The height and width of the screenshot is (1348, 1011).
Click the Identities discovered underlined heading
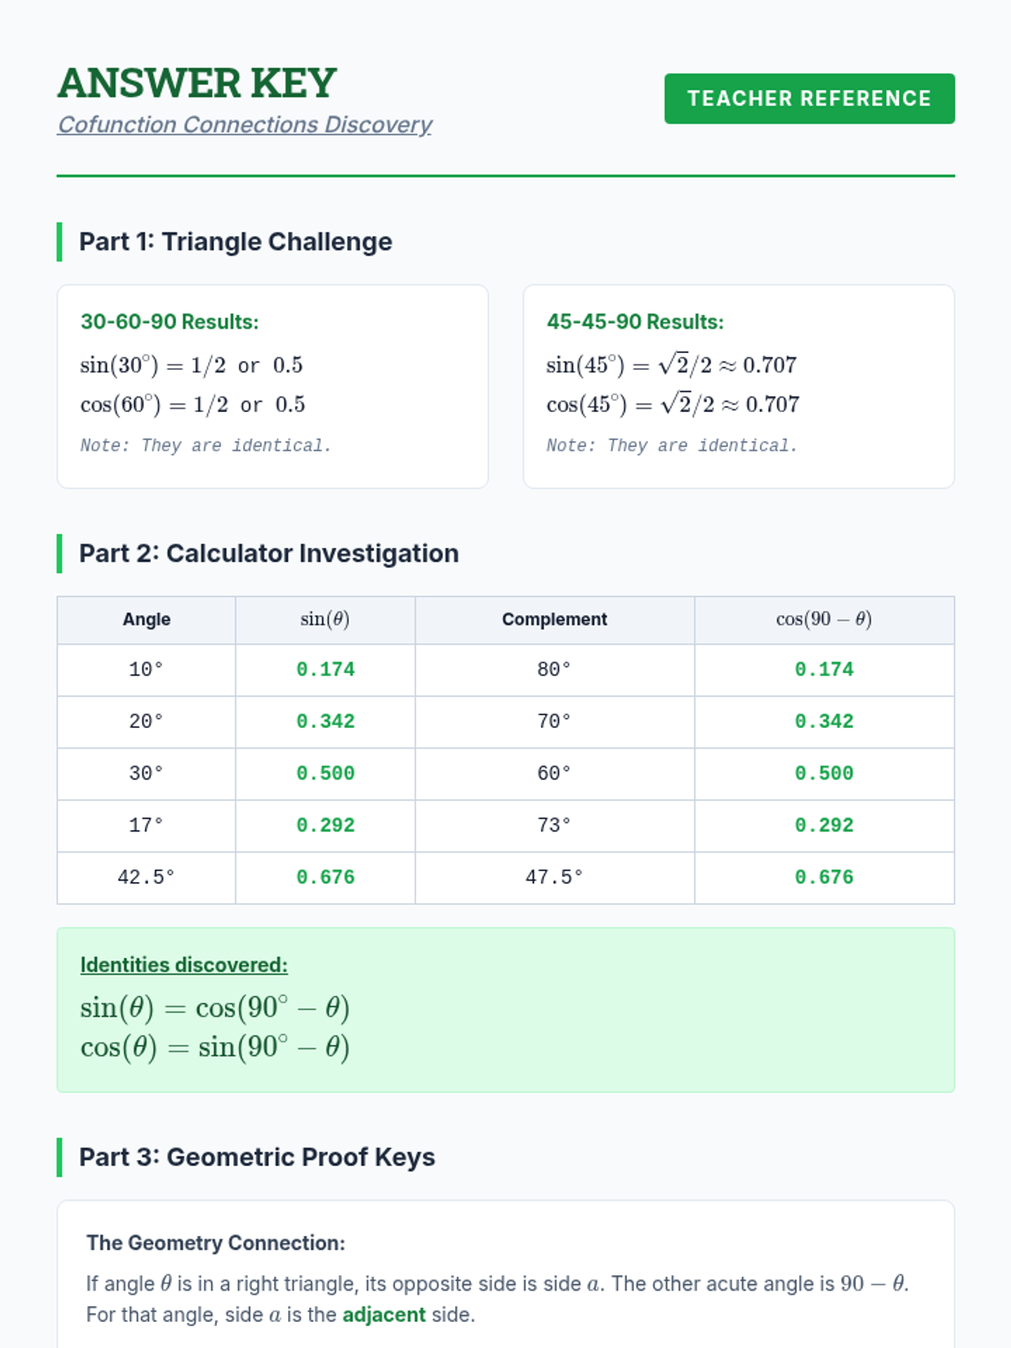184,965
